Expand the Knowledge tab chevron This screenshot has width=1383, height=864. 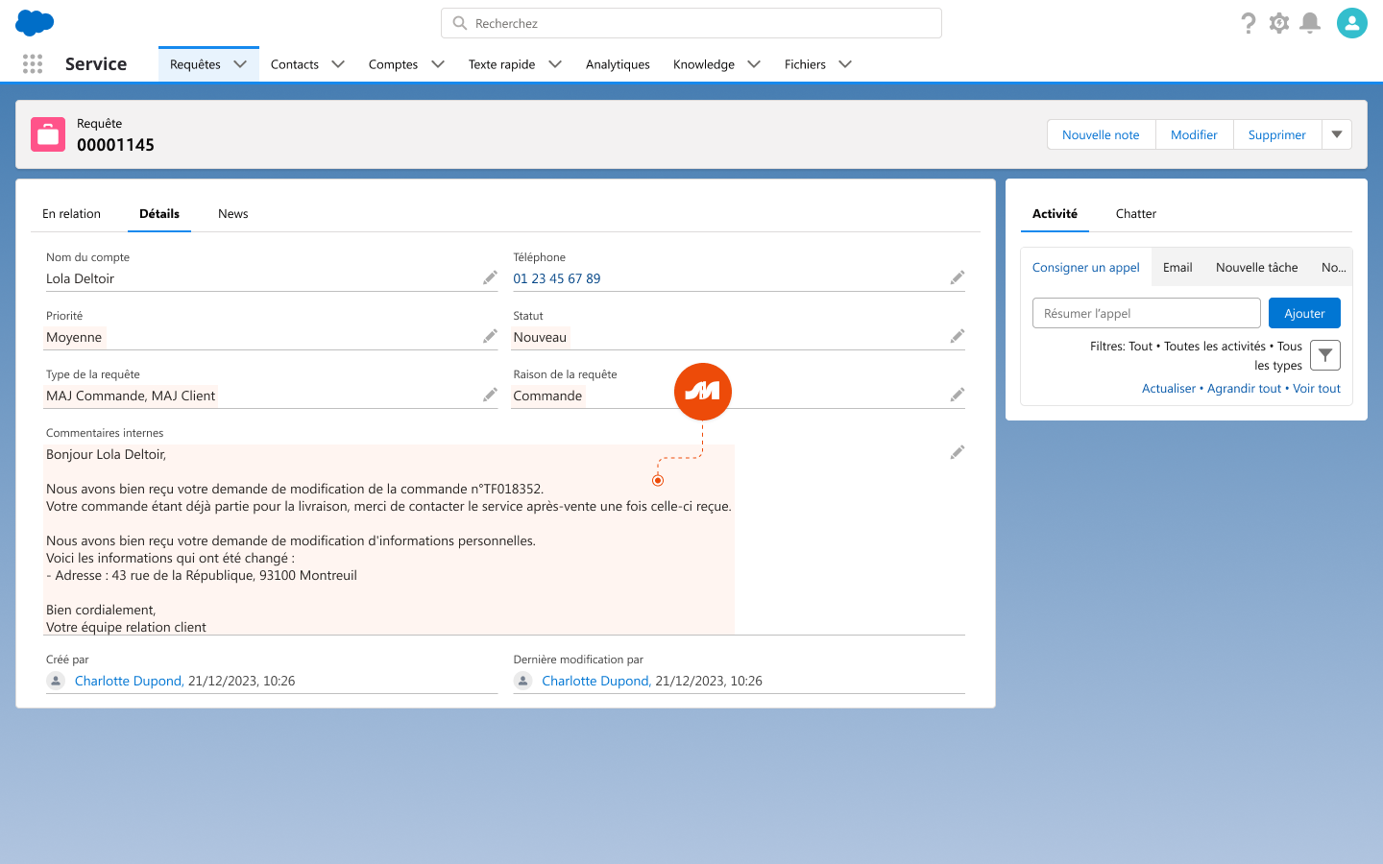754,64
